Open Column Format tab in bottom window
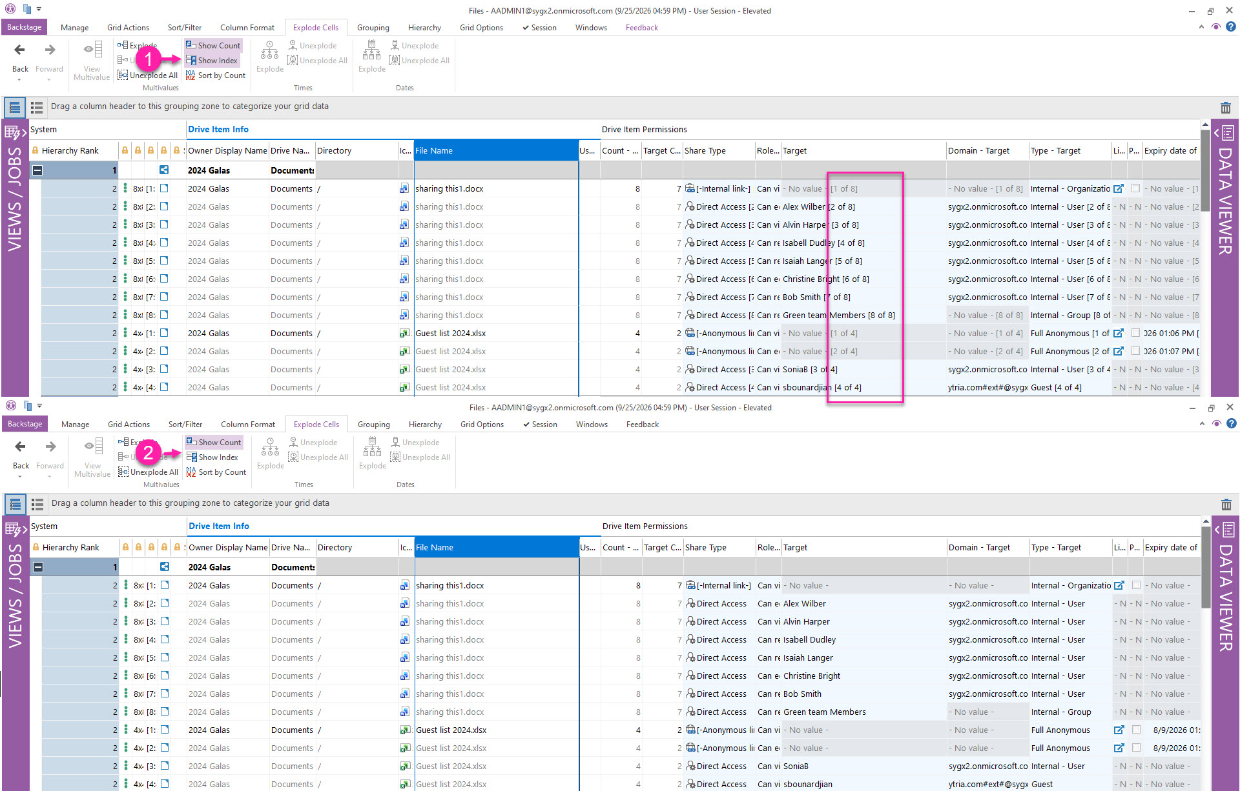The height and width of the screenshot is (791, 1240). [x=248, y=425]
